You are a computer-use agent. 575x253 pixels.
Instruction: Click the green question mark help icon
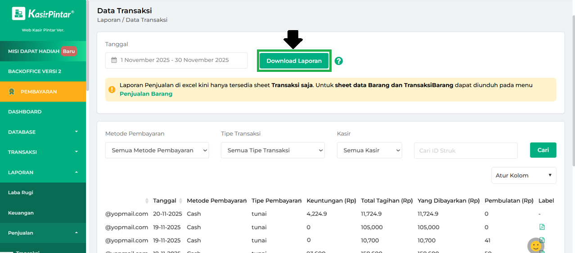[x=339, y=61]
